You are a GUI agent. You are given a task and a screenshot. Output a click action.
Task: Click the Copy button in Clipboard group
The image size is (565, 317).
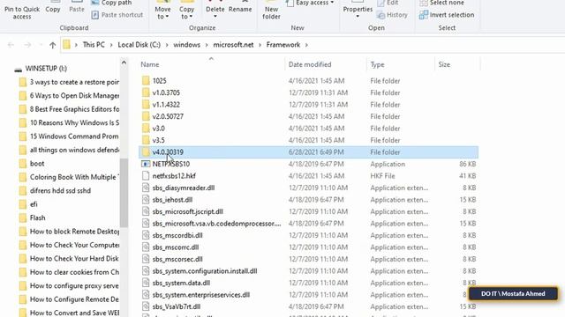(x=53, y=8)
